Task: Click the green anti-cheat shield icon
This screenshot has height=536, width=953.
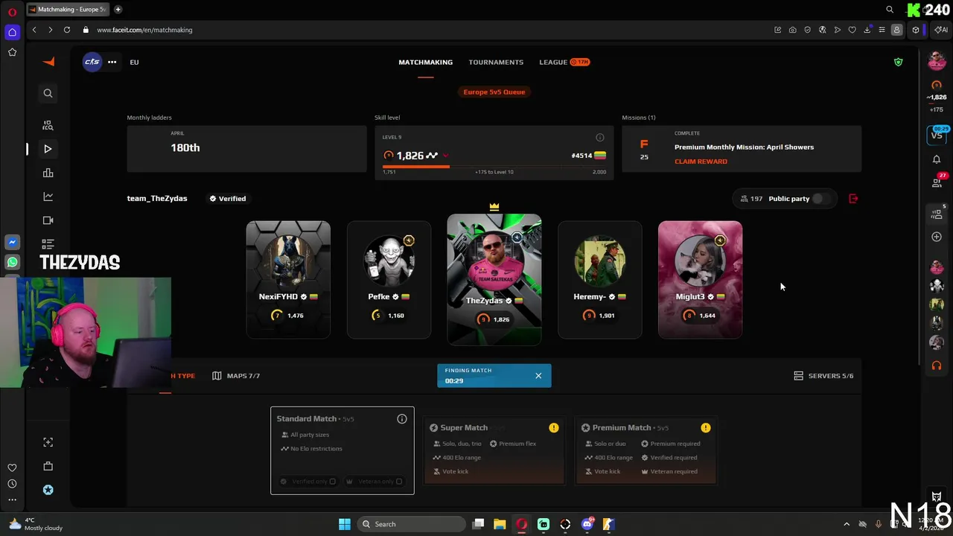Action: (x=898, y=62)
